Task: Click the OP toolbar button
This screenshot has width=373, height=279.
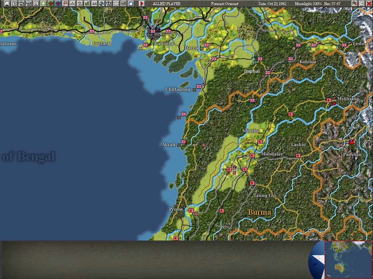Action: click(116, 4)
